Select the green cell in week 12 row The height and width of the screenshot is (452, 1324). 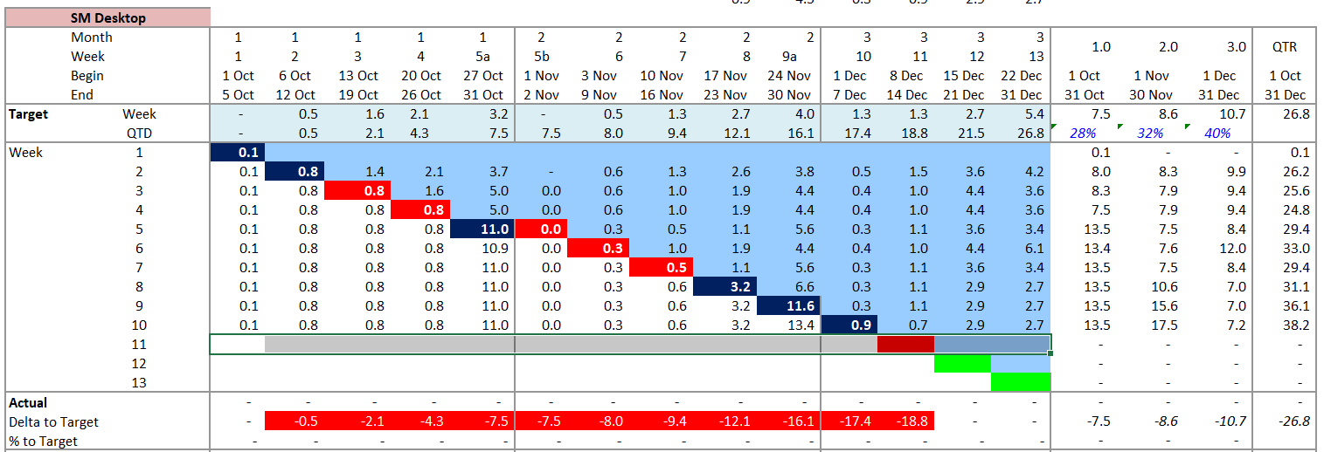pos(961,364)
